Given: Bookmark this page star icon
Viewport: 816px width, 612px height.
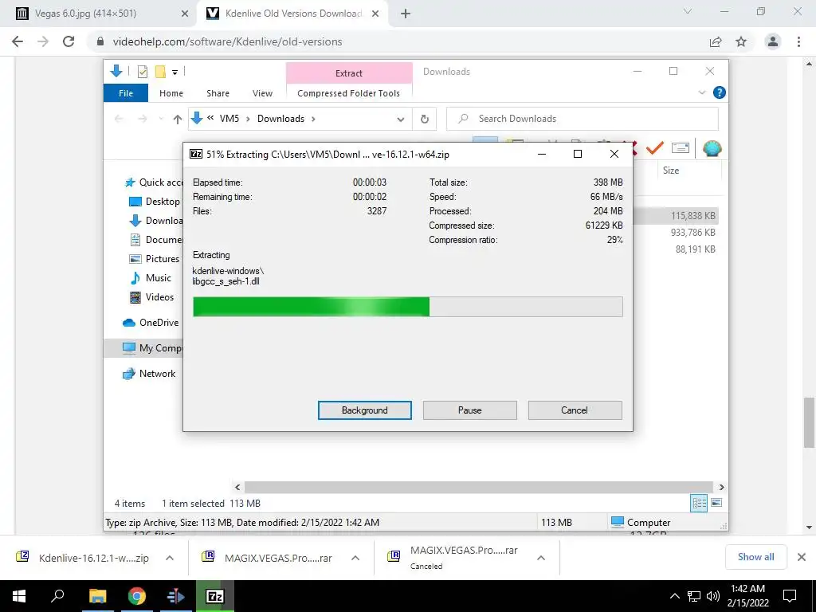Looking at the screenshot, I should tap(741, 41).
